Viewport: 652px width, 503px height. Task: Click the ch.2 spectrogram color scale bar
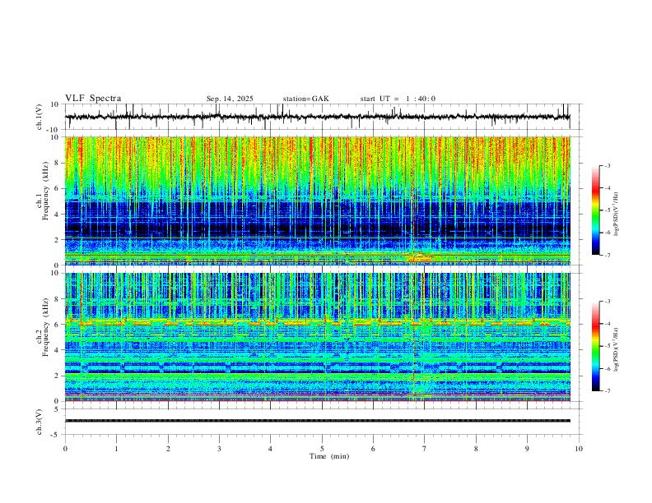click(x=595, y=346)
